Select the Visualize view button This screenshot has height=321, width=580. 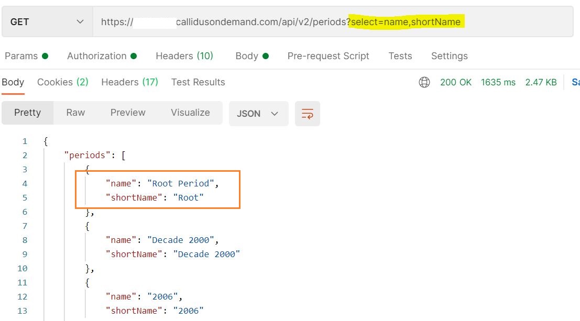(190, 113)
